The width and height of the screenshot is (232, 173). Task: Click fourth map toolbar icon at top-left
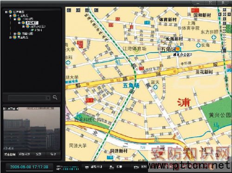(x=96, y=10)
